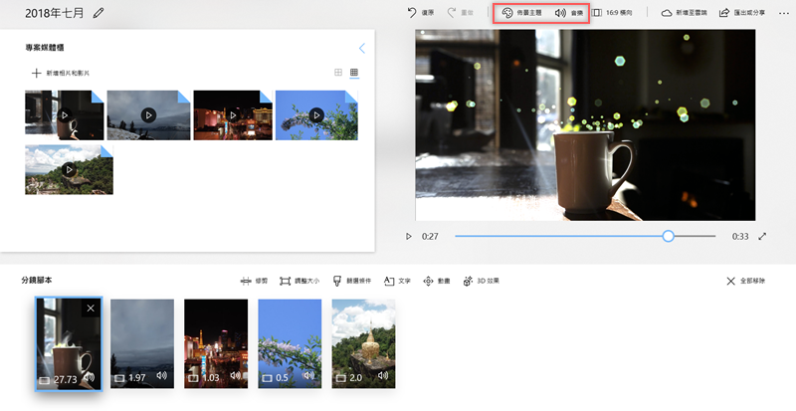Select the hilltop pagoda library clip
This screenshot has width=796, height=411.
click(x=69, y=170)
